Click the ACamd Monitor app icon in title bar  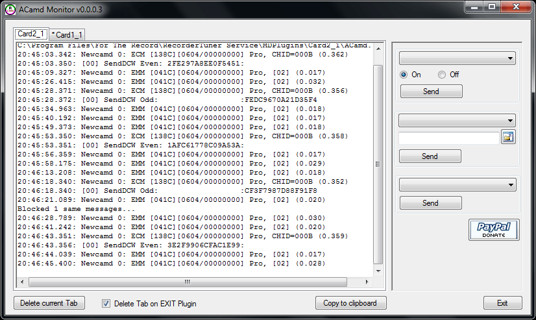pos(10,10)
